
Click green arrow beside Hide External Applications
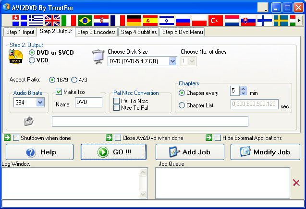click(x=209, y=138)
